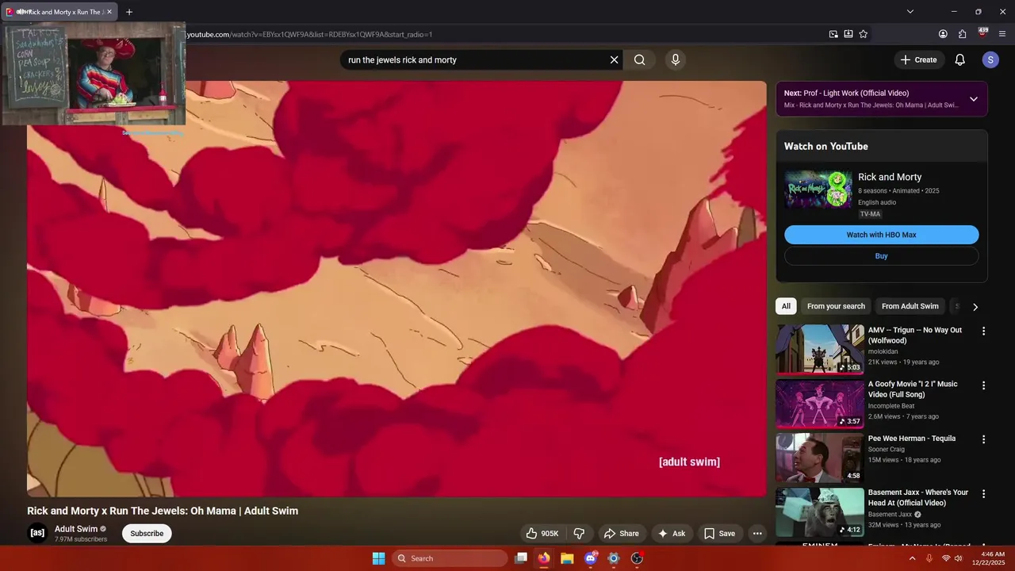1015x571 pixels.
Task: Click the Buy button
Action: [881, 256]
